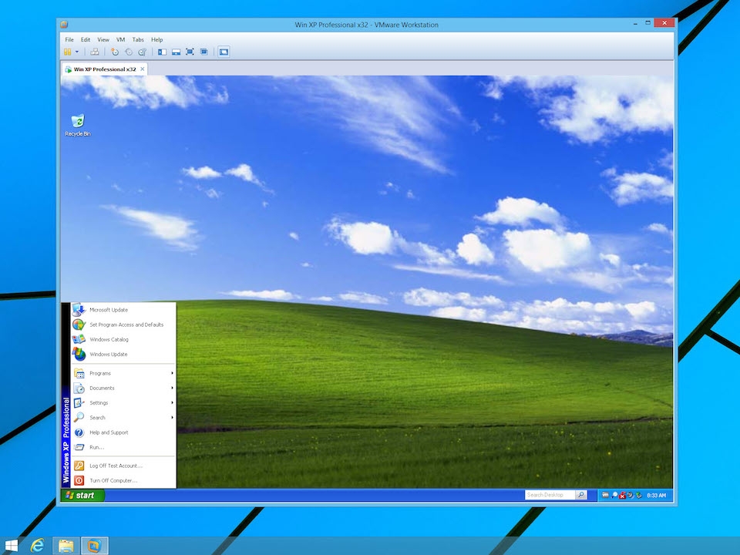Click the red Security Center alert tray icon
Image resolution: width=740 pixels, height=555 pixels.
[621, 496]
